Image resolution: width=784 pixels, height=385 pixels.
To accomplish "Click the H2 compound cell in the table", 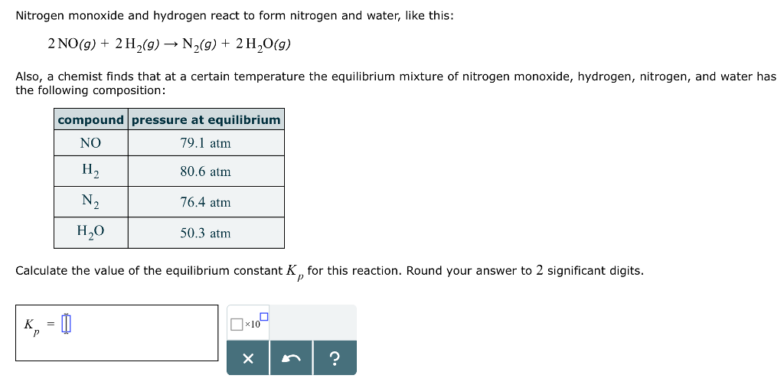I will coord(90,171).
